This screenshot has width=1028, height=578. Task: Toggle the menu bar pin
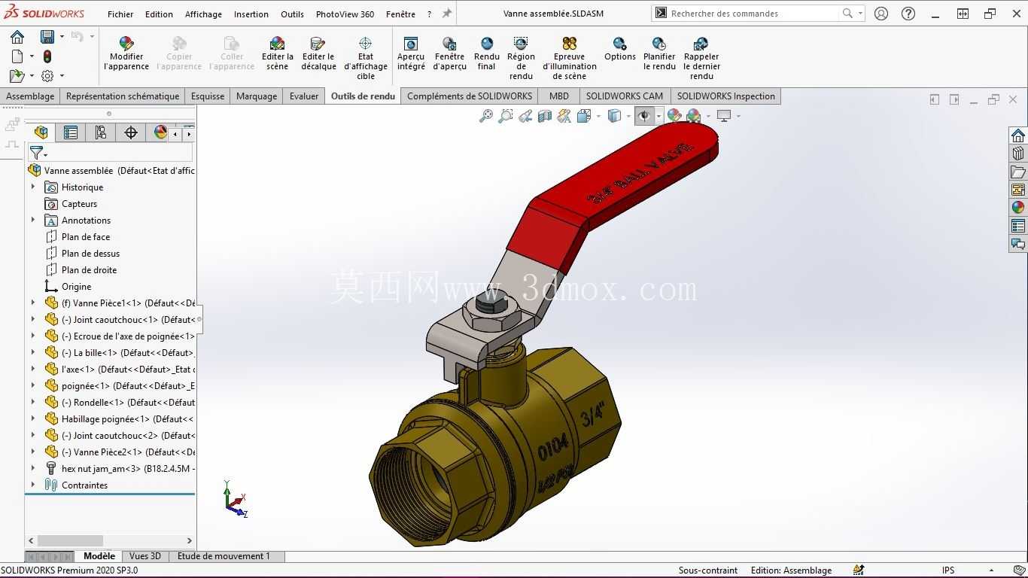tap(447, 14)
